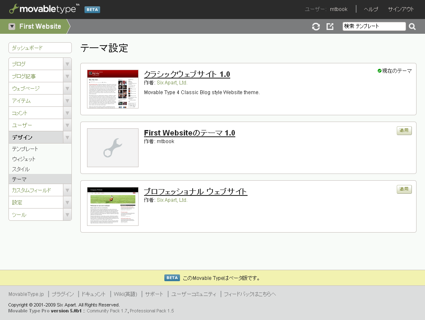The height and width of the screenshot is (320, 425).
Task: Click the サインアウト sign out link
Action: [400, 9]
